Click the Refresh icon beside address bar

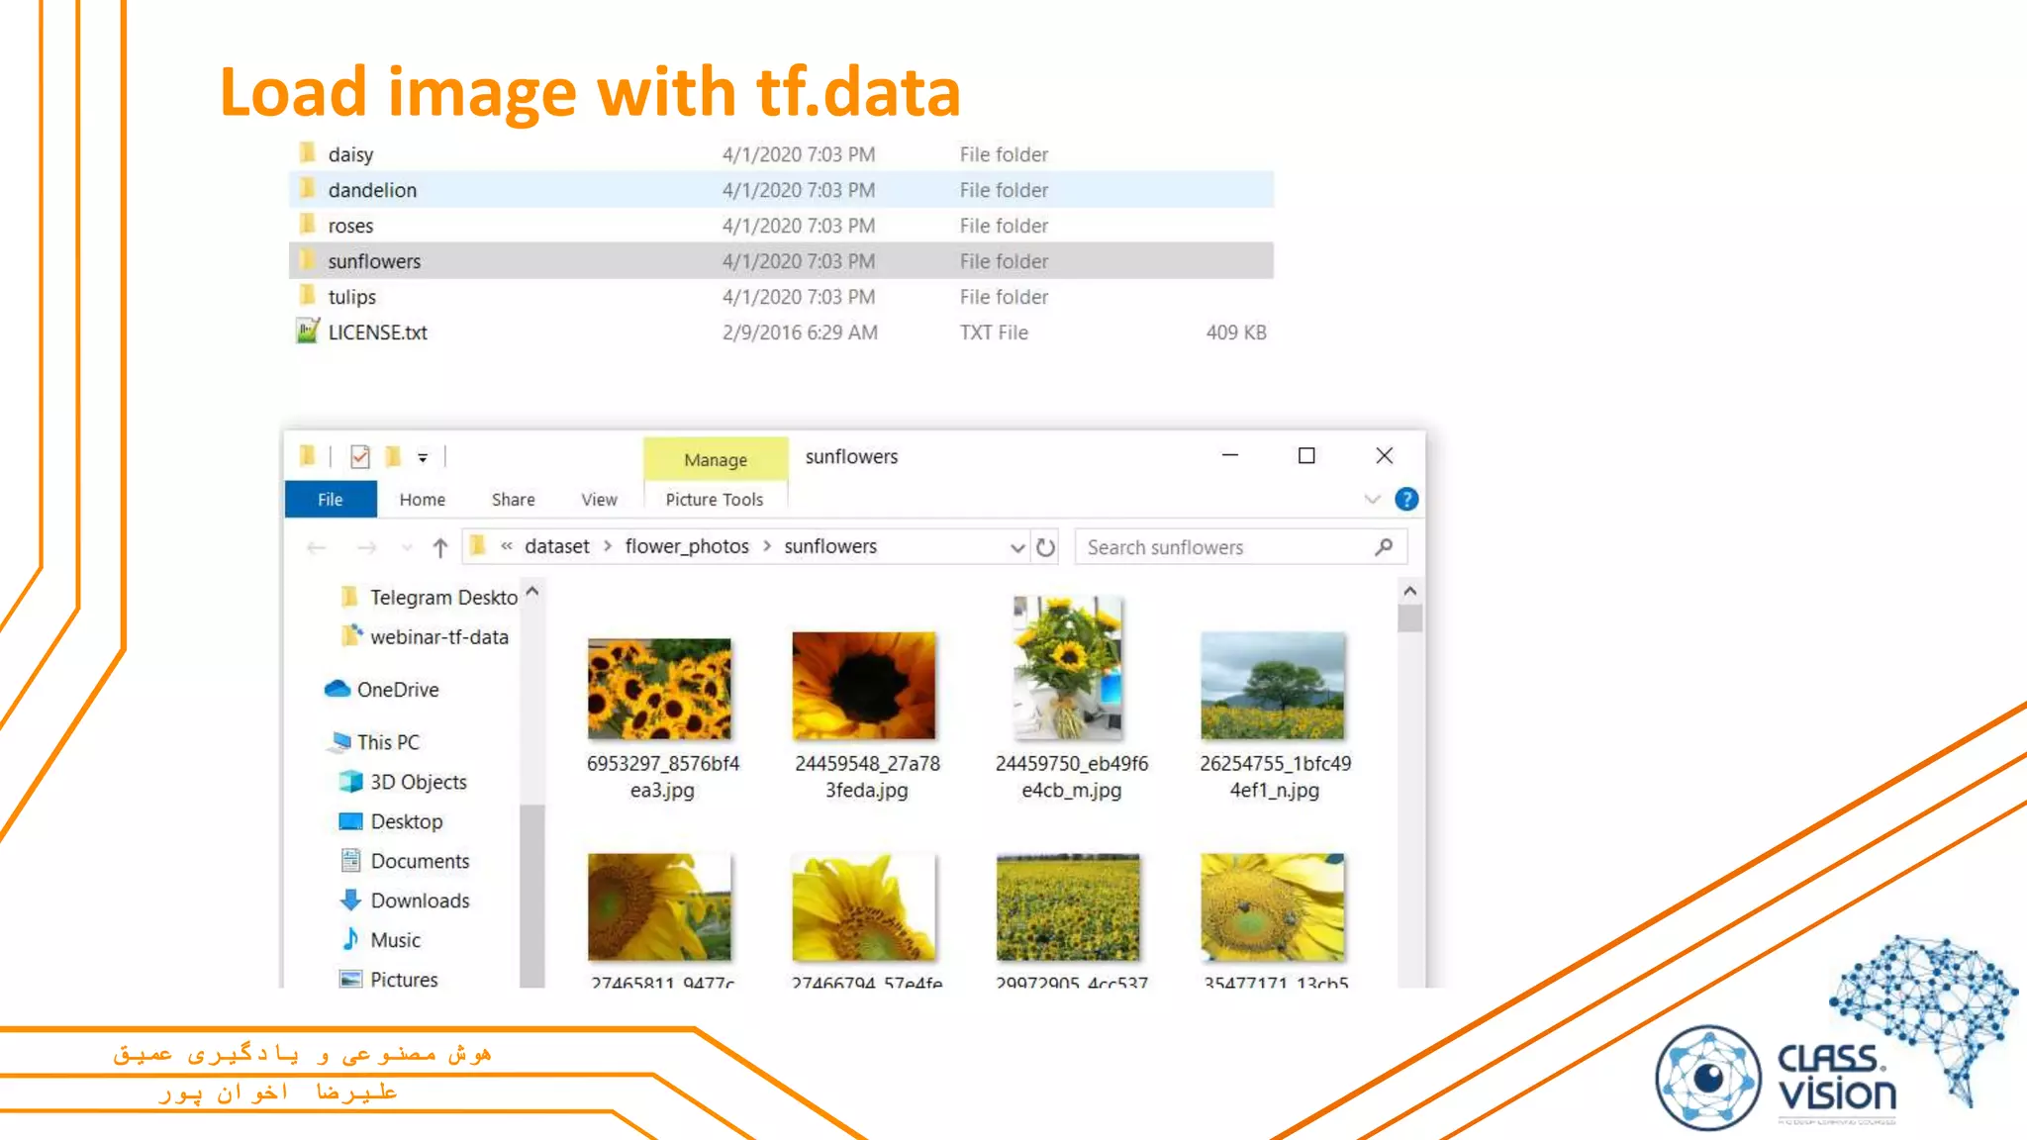[x=1045, y=547]
